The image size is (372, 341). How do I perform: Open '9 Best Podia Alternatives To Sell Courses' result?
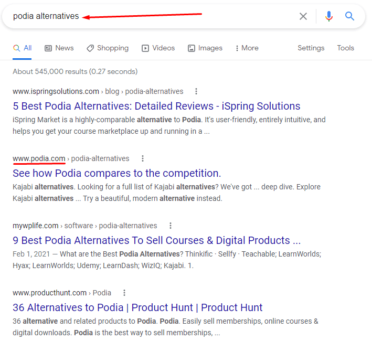156,240
